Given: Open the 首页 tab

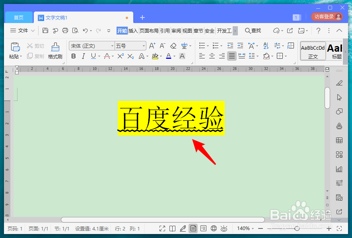Looking at the screenshot, I should [x=19, y=17].
